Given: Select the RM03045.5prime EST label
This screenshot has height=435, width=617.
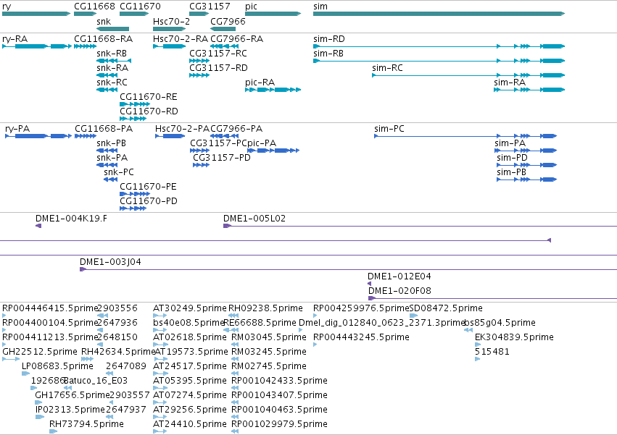Looking at the screenshot, I should (x=269, y=337).
